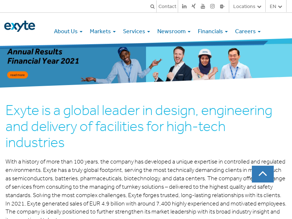292x219 pixels.
Task: Click the orange read more button
Action: click(x=18, y=75)
